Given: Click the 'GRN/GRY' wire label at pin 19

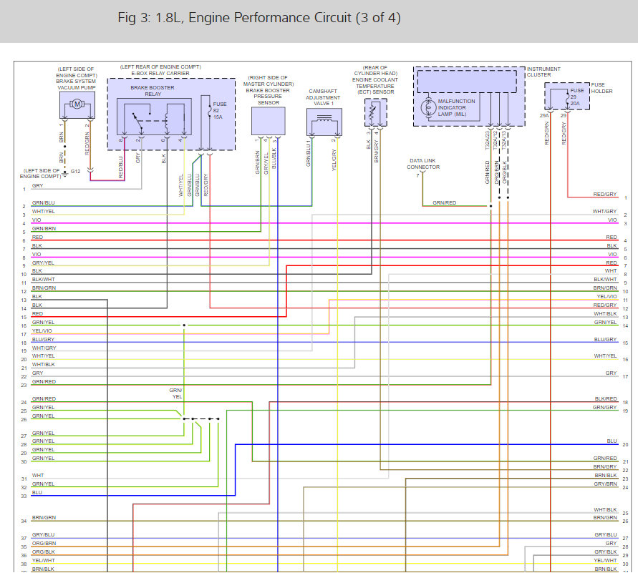Looking at the screenshot, I should pos(604,407).
